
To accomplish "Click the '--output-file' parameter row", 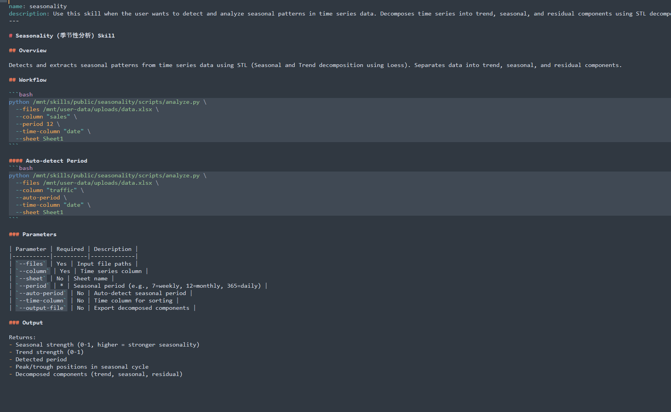I will point(102,308).
